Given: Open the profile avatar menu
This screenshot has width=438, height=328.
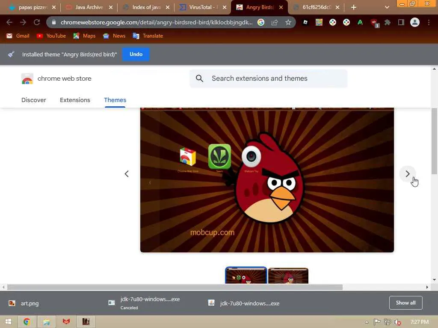Looking at the screenshot, I should [x=415, y=22].
